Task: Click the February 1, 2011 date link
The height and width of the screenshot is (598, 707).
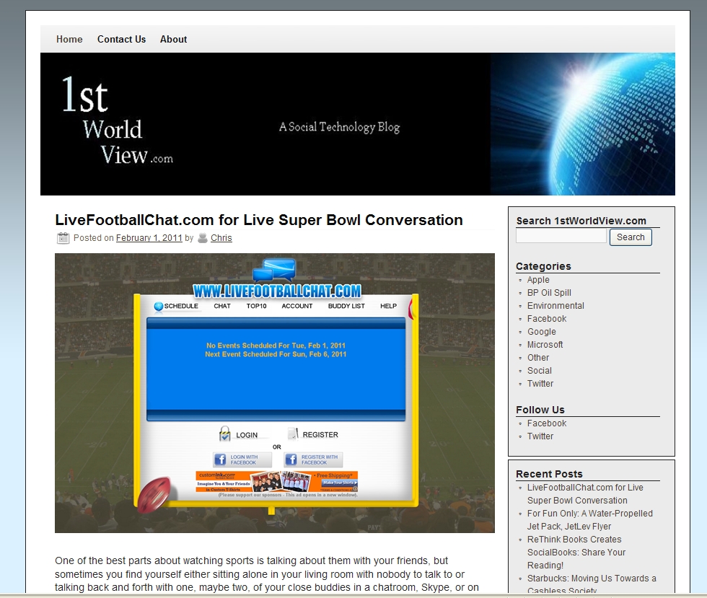Action: (149, 238)
